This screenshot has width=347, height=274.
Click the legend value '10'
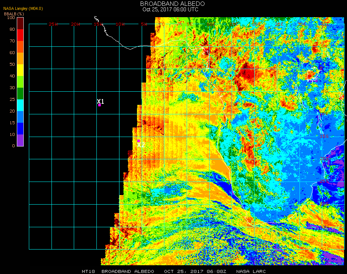12,134
